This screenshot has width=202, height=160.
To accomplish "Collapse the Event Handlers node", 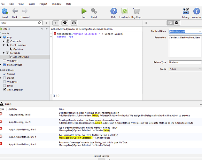I will [4, 45].
